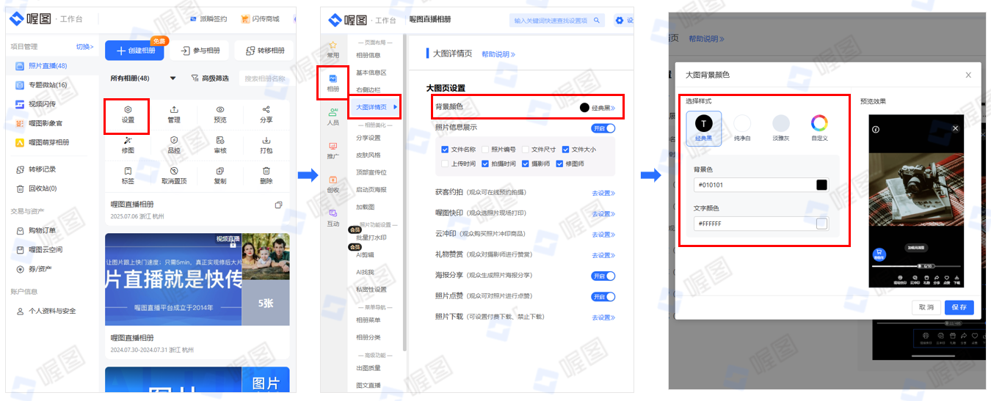The height and width of the screenshot is (401, 991).
Task: Uncheck the 拍摄时间 checkbox
Action: [x=485, y=164]
